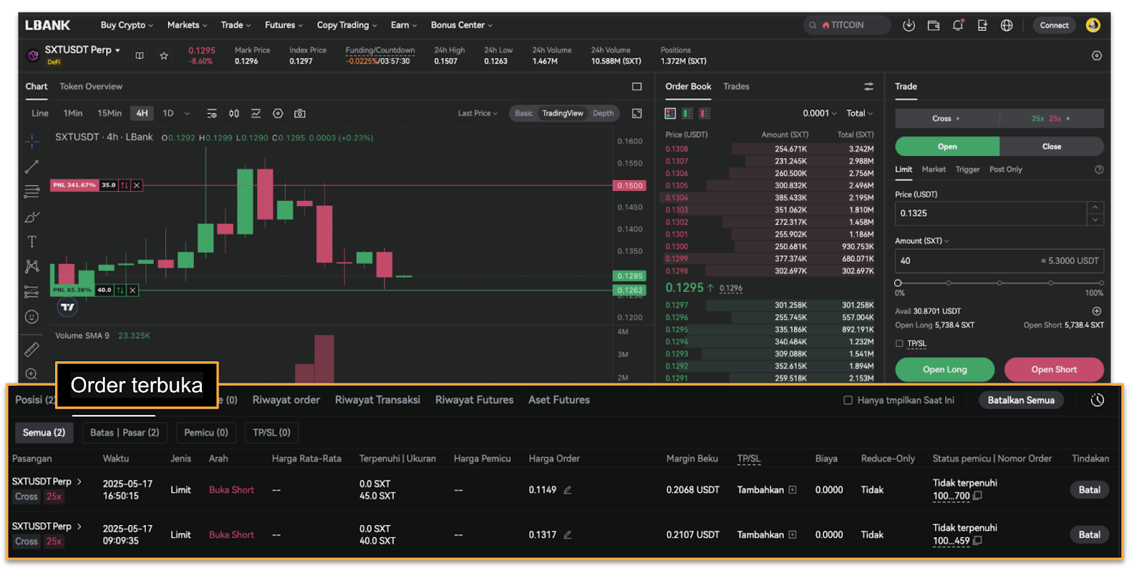Set chart interval to 1D
The height and width of the screenshot is (568, 1129).
168,114
